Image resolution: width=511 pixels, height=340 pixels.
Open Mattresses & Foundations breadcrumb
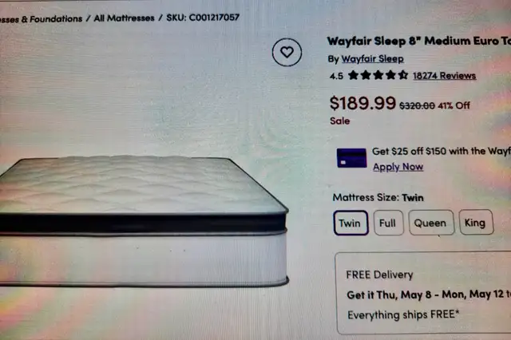(41, 19)
